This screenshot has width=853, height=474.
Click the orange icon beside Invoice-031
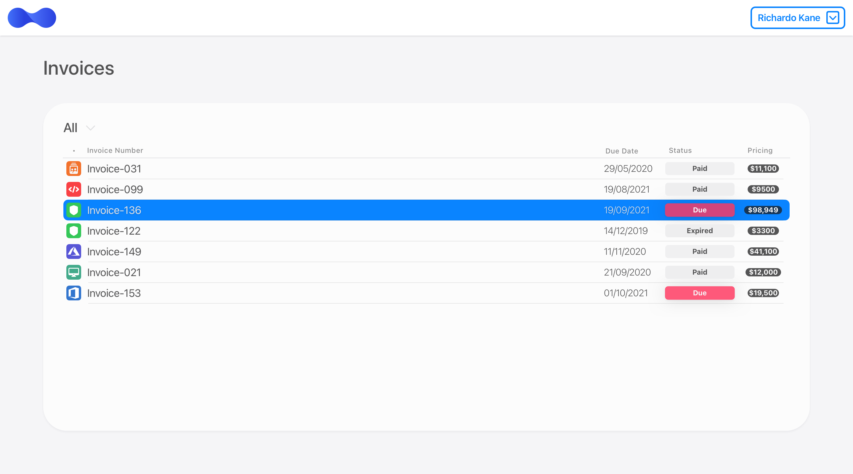(x=73, y=169)
